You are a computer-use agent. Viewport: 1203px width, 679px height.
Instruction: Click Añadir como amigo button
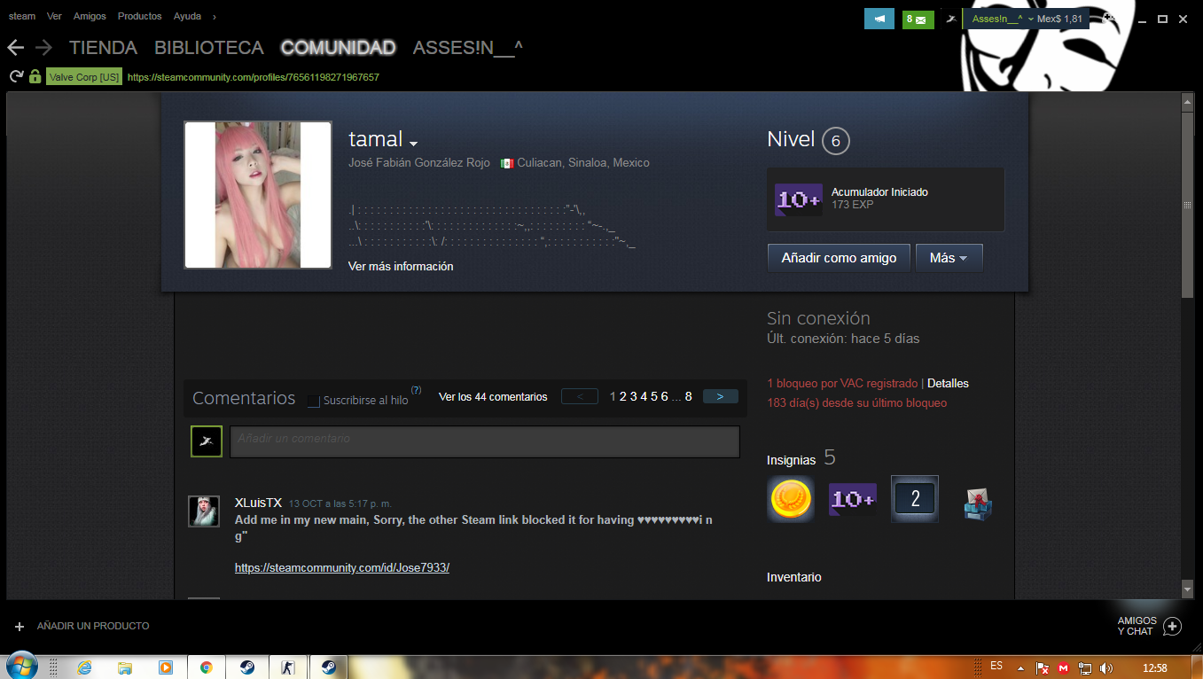pyautogui.click(x=839, y=258)
